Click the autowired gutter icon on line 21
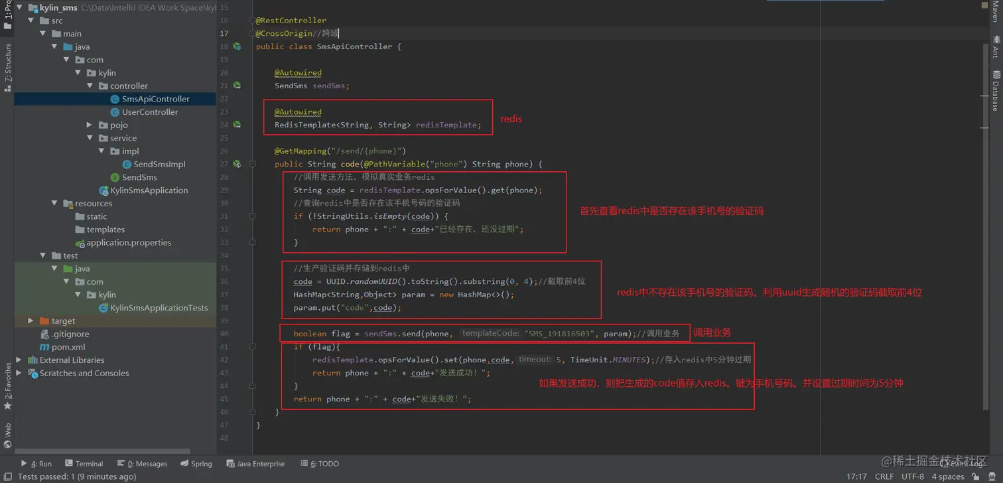Image resolution: width=1003 pixels, height=483 pixels. coord(237,86)
